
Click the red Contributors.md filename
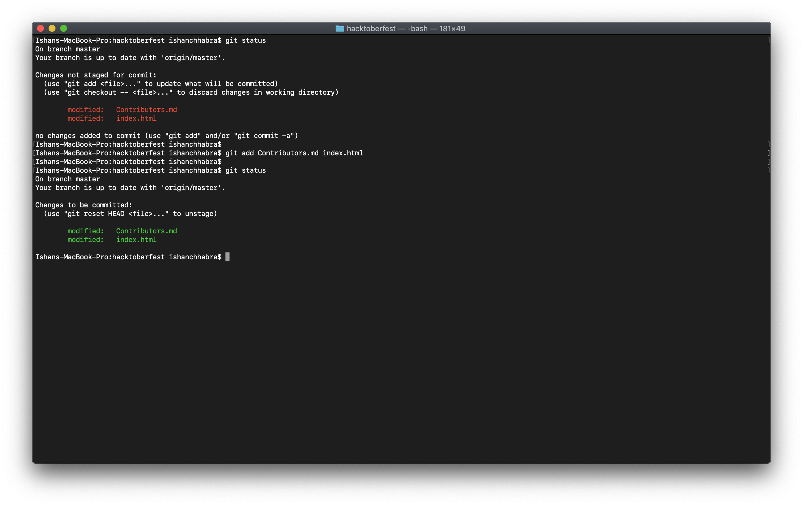coord(146,109)
